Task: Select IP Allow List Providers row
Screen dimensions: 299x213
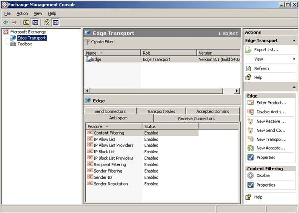Action: (x=142, y=145)
